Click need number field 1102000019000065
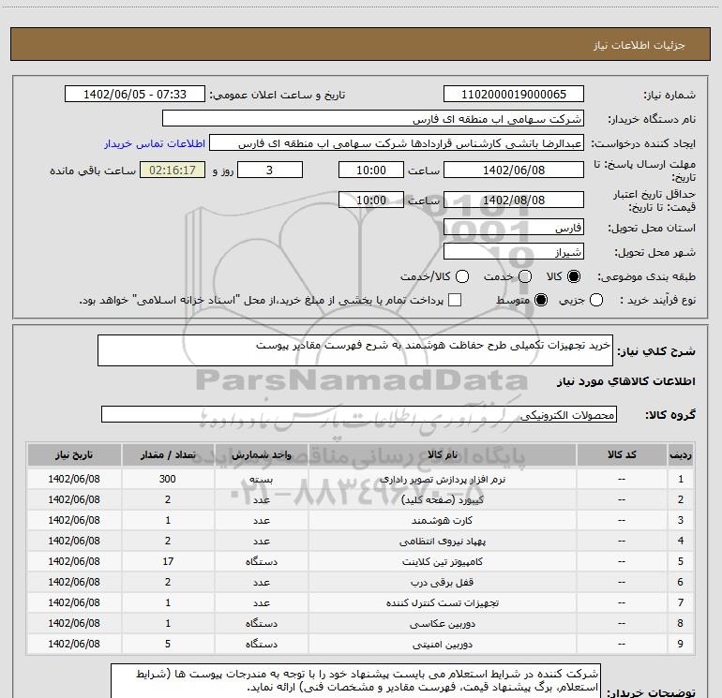This screenshot has width=722, height=698. click(x=514, y=95)
